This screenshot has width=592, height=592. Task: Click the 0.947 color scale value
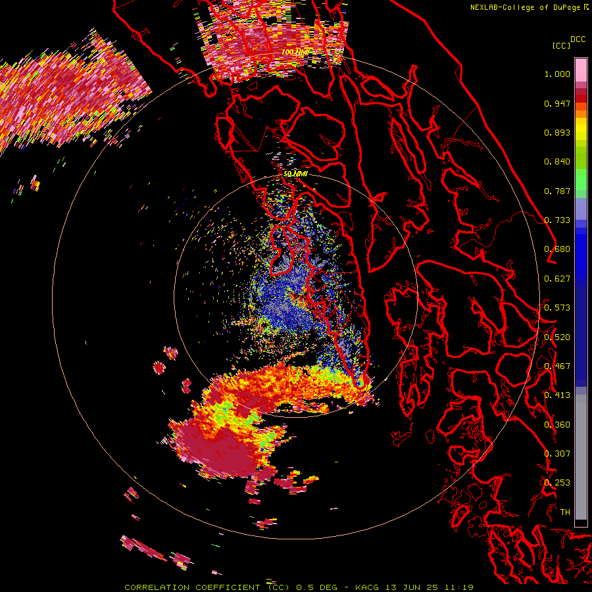(x=557, y=103)
